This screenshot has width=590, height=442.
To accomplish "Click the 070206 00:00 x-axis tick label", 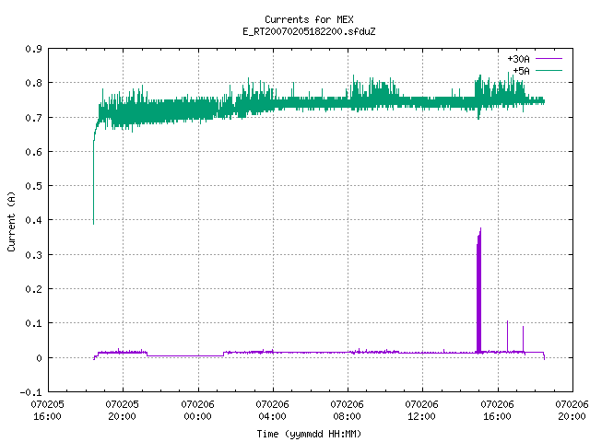I will click(198, 410).
